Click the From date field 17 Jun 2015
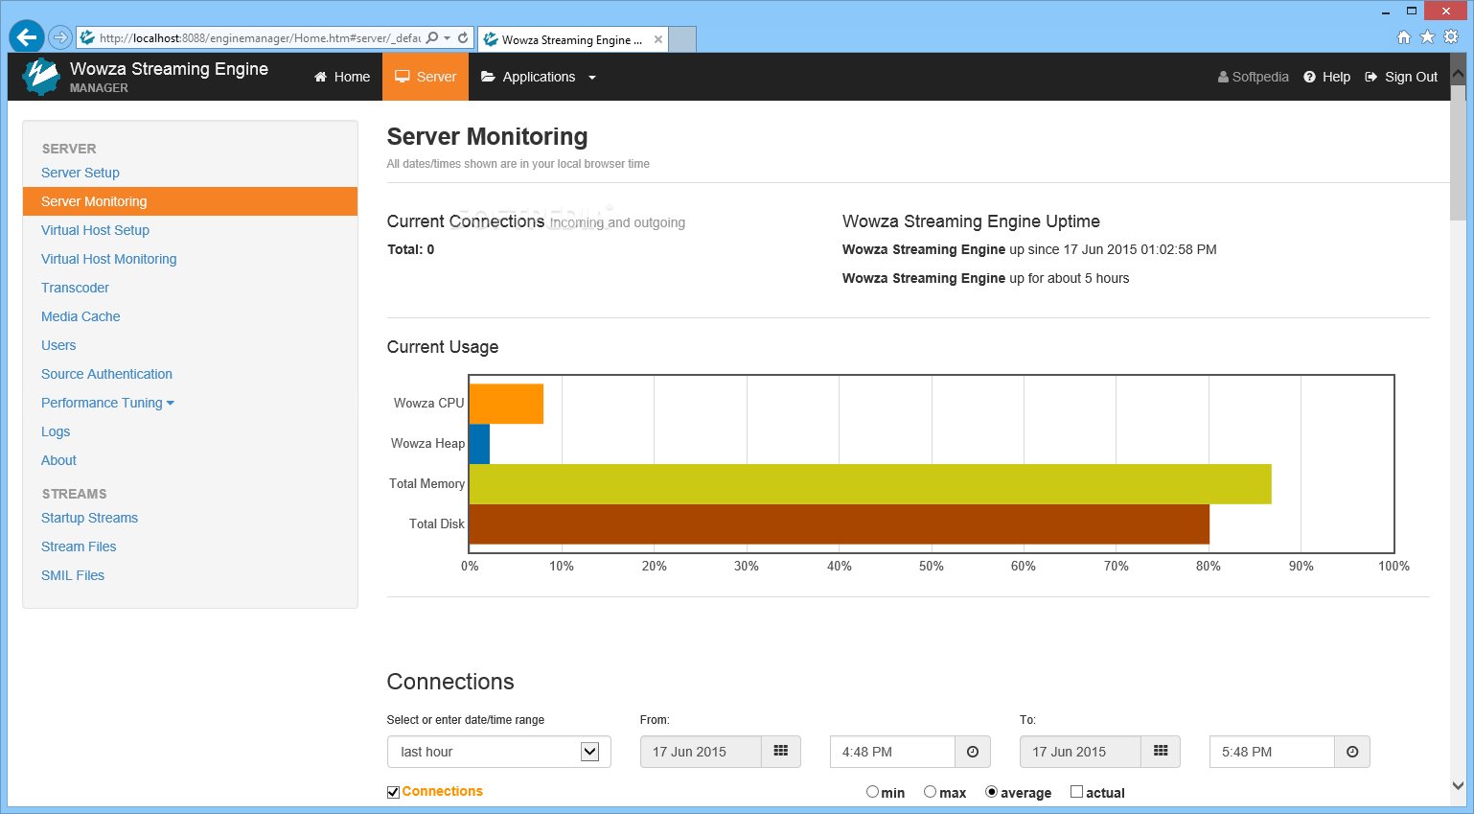Viewport: 1474px width, 814px height. point(701,752)
